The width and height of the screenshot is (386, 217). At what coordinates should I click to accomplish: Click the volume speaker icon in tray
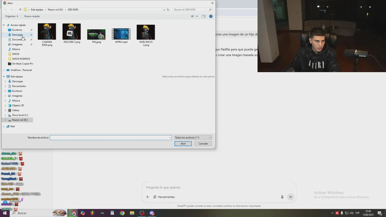(x=352, y=213)
